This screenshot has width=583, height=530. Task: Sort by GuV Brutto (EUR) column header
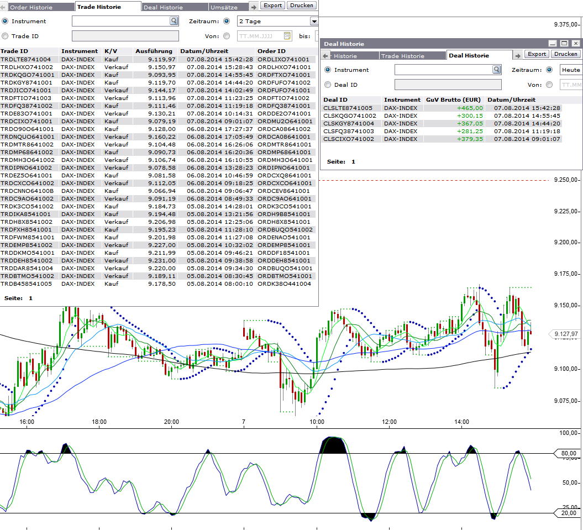453,99
